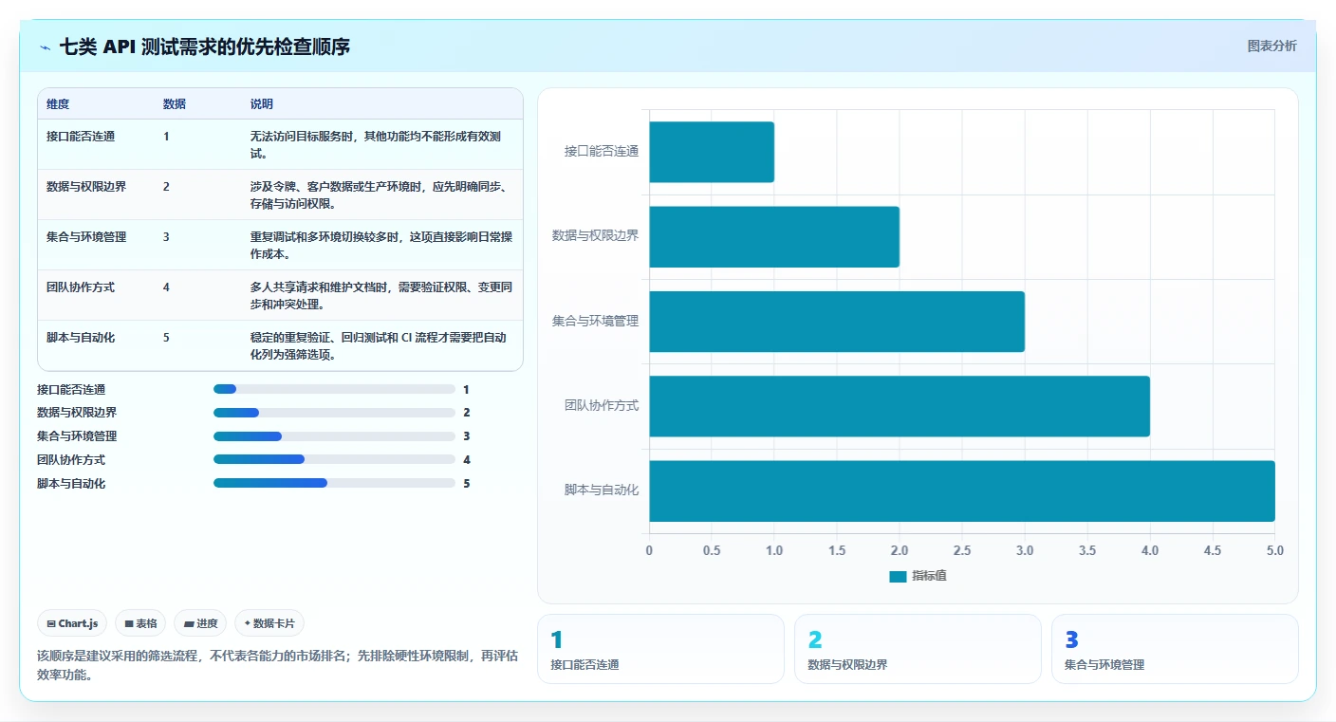
Task: Click the chart y-axis label 团队协作方式
Action: [x=602, y=406]
